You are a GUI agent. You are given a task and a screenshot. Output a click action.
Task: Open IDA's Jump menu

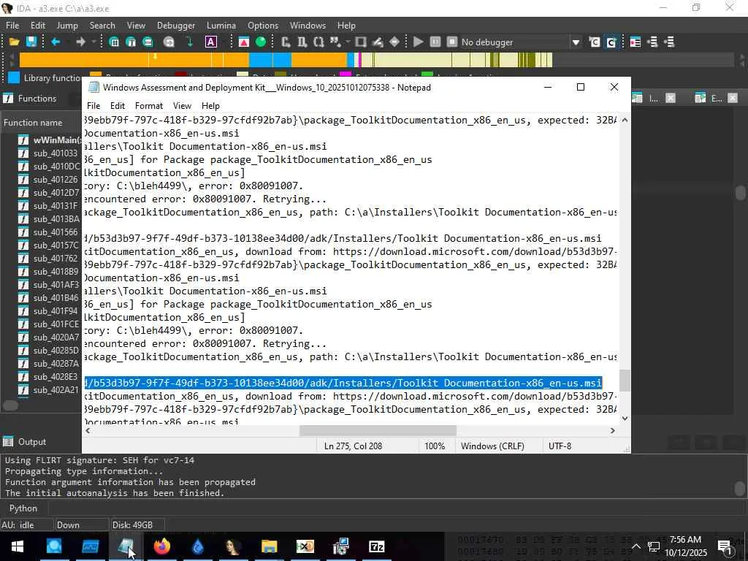[67, 26]
